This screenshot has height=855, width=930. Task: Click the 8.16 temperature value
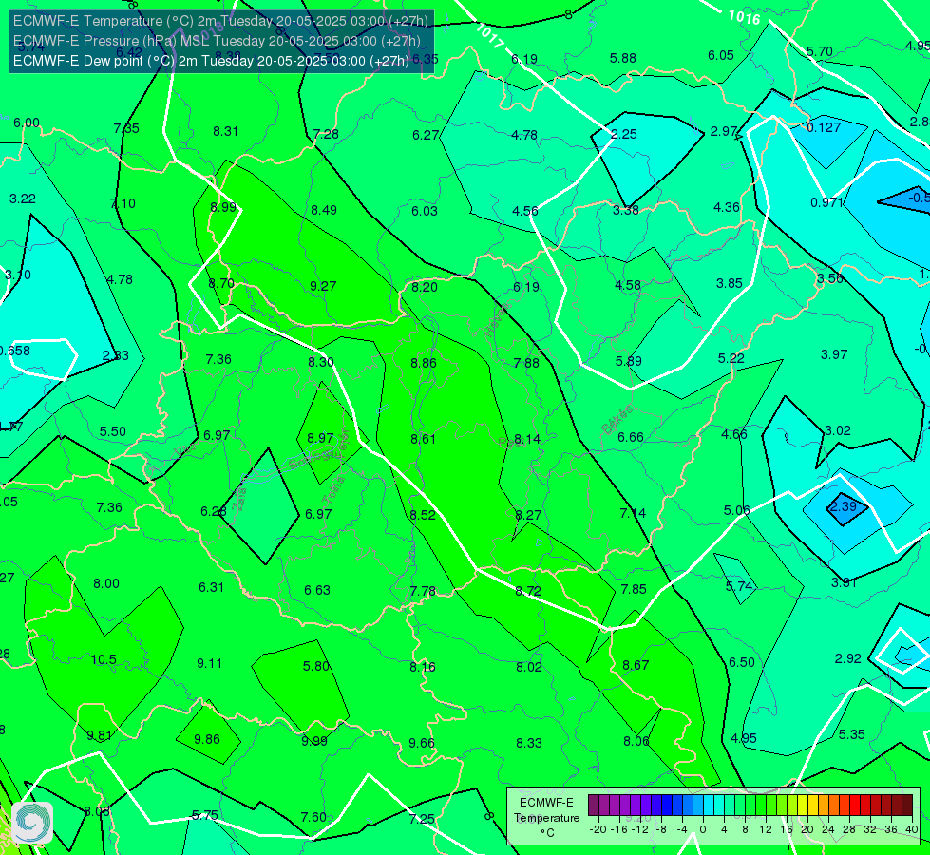coord(423,667)
